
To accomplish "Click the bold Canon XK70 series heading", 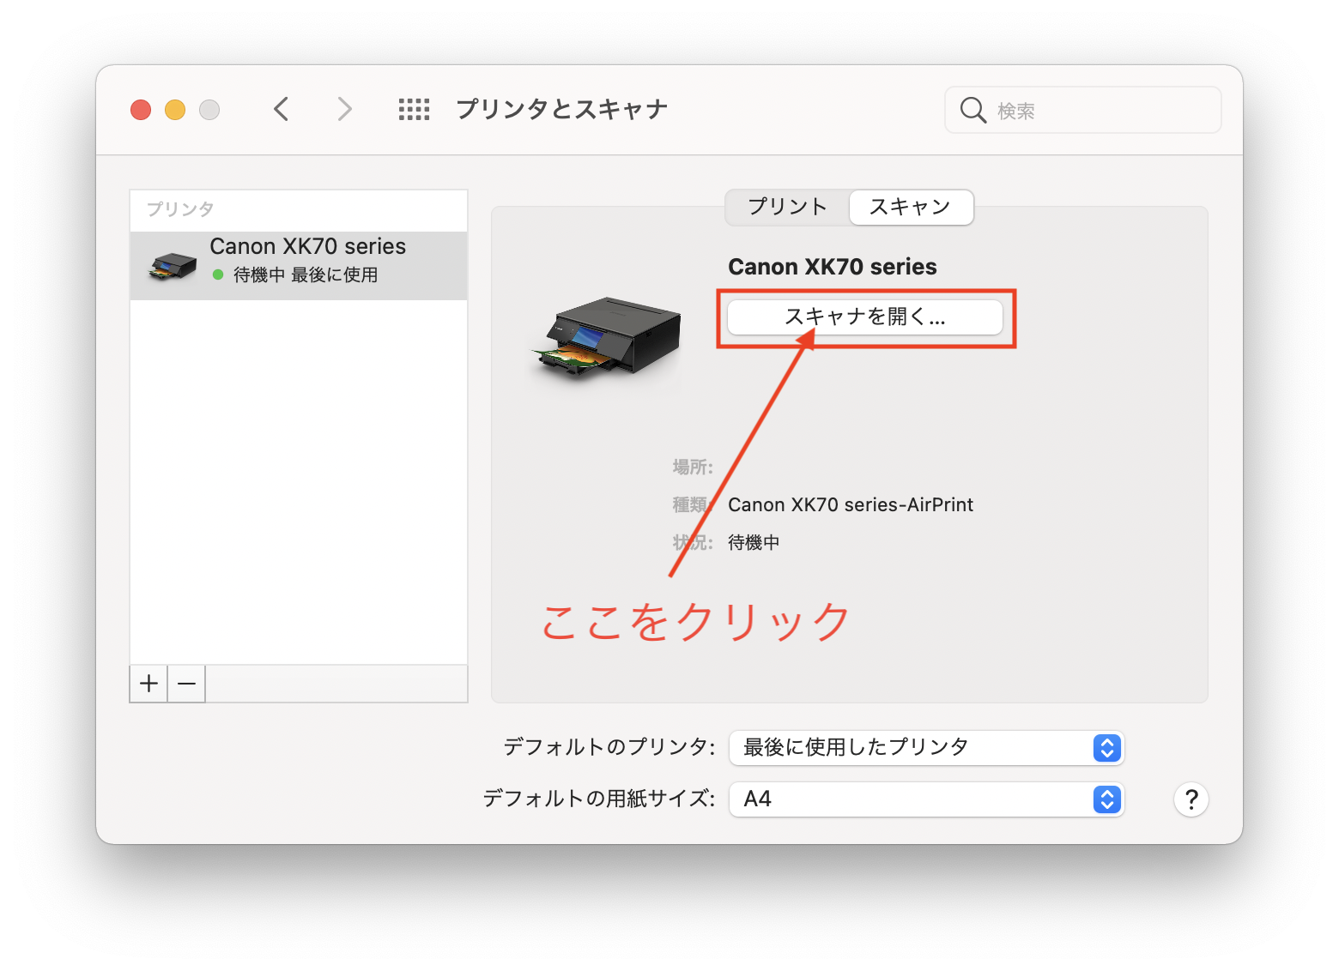I will tap(833, 267).
